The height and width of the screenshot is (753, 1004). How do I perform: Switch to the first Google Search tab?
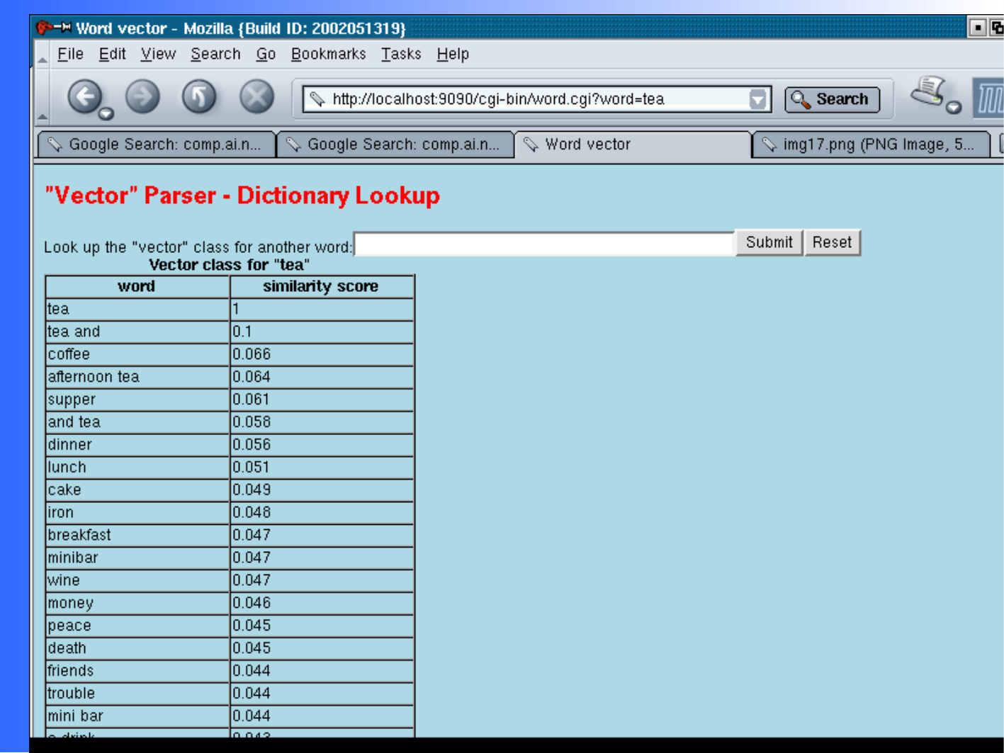tap(156, 145)
